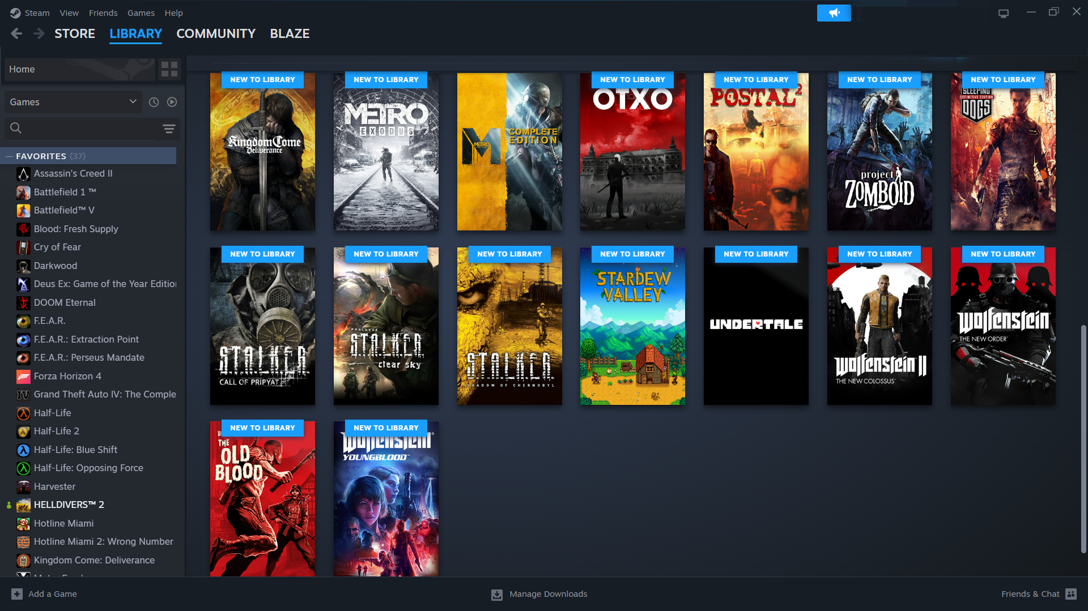Click the Blood: Fresh Supply icon
Viewport: 1088px width, 611px height.
tap(23, 229)
